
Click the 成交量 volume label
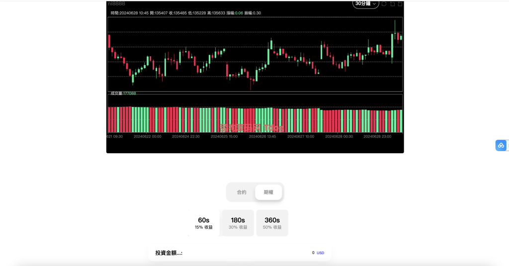click(123, 93)
